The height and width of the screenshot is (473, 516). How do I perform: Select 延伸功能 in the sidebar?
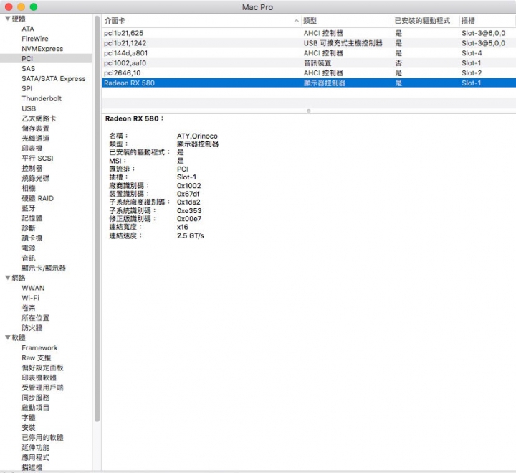click(36, 447)
